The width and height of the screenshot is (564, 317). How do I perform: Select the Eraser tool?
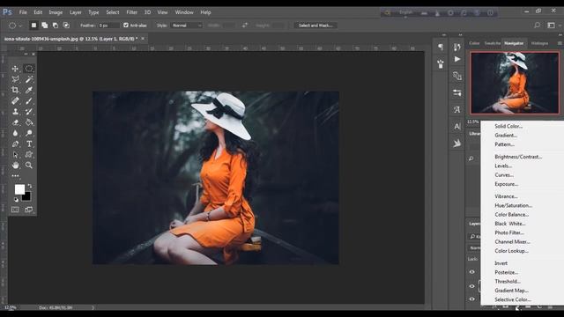click(x=15, y=122)
